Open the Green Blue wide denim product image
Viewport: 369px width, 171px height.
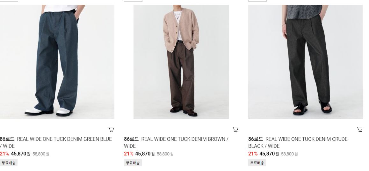(57, 62)
